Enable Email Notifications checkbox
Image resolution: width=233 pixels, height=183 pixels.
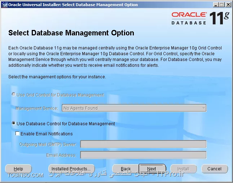(x=18, y=134)
